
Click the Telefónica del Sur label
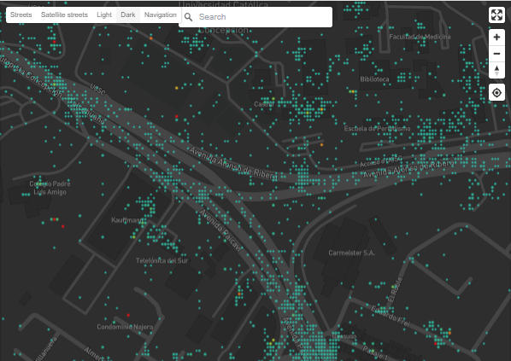point(162,260)
